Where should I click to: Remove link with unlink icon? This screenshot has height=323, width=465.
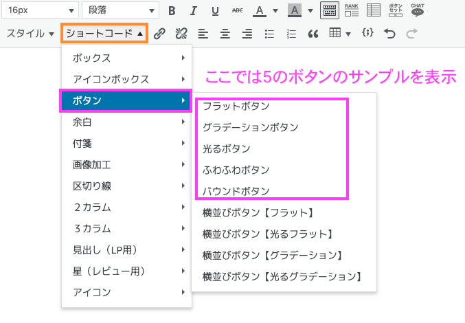tap(181, 34)
